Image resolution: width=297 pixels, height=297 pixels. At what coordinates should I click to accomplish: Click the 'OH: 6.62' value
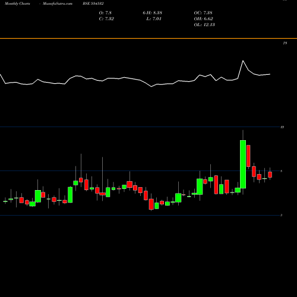203,18
